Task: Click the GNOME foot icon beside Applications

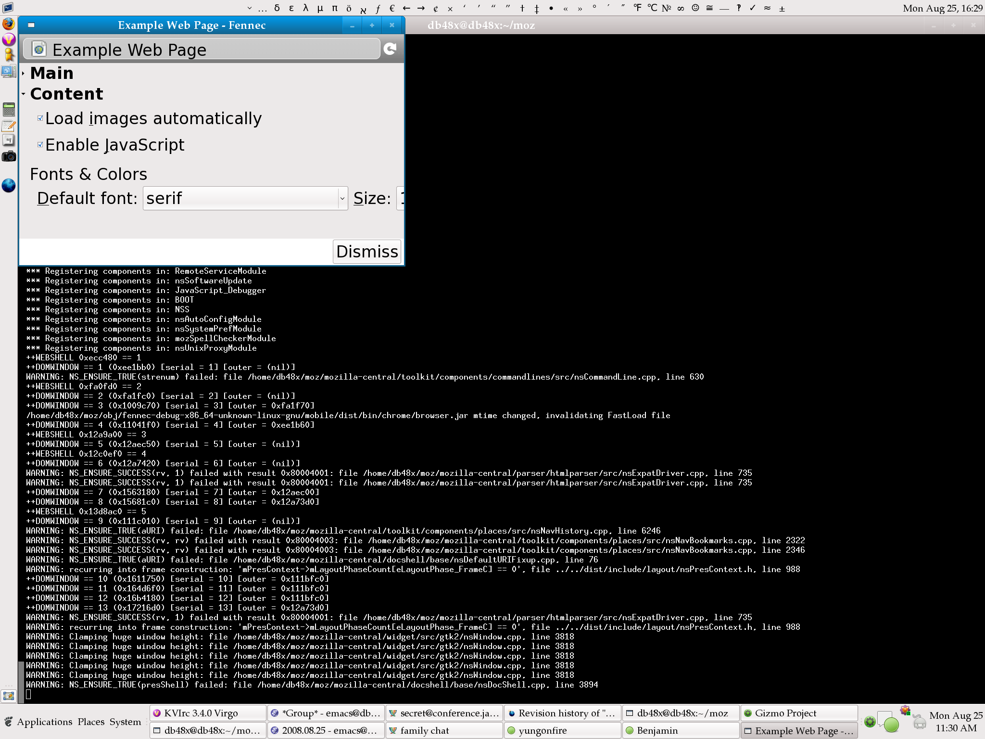Action: pos(8,722)
